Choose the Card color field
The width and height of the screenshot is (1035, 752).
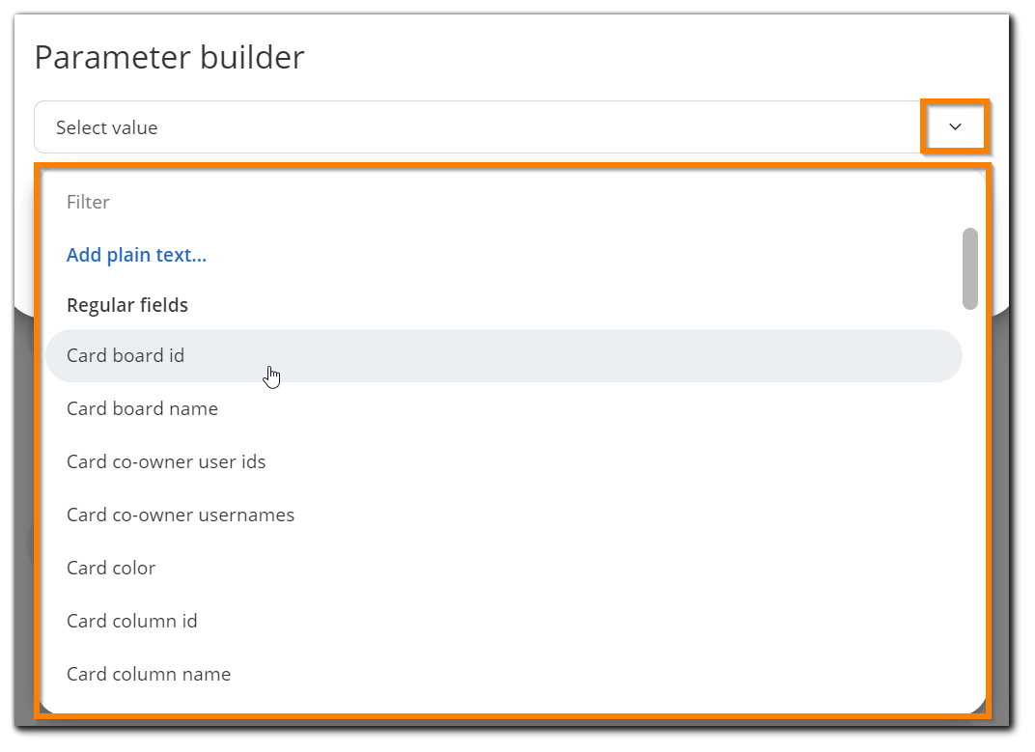[111, 568]
